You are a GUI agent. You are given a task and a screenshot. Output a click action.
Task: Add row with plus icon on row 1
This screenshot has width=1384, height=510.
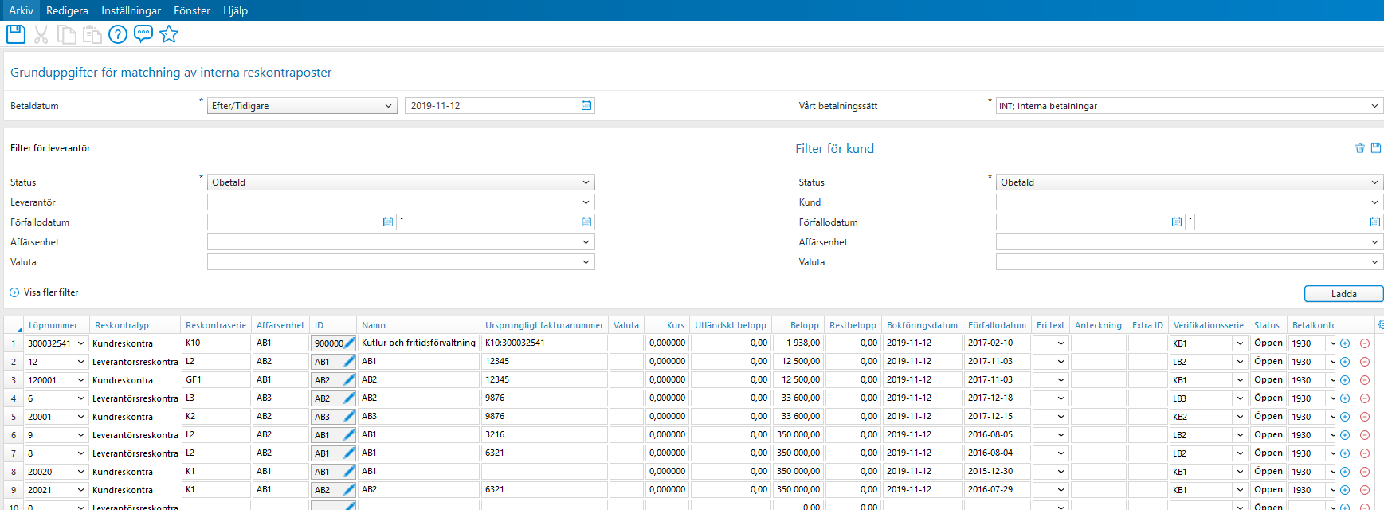point(1345,343)
